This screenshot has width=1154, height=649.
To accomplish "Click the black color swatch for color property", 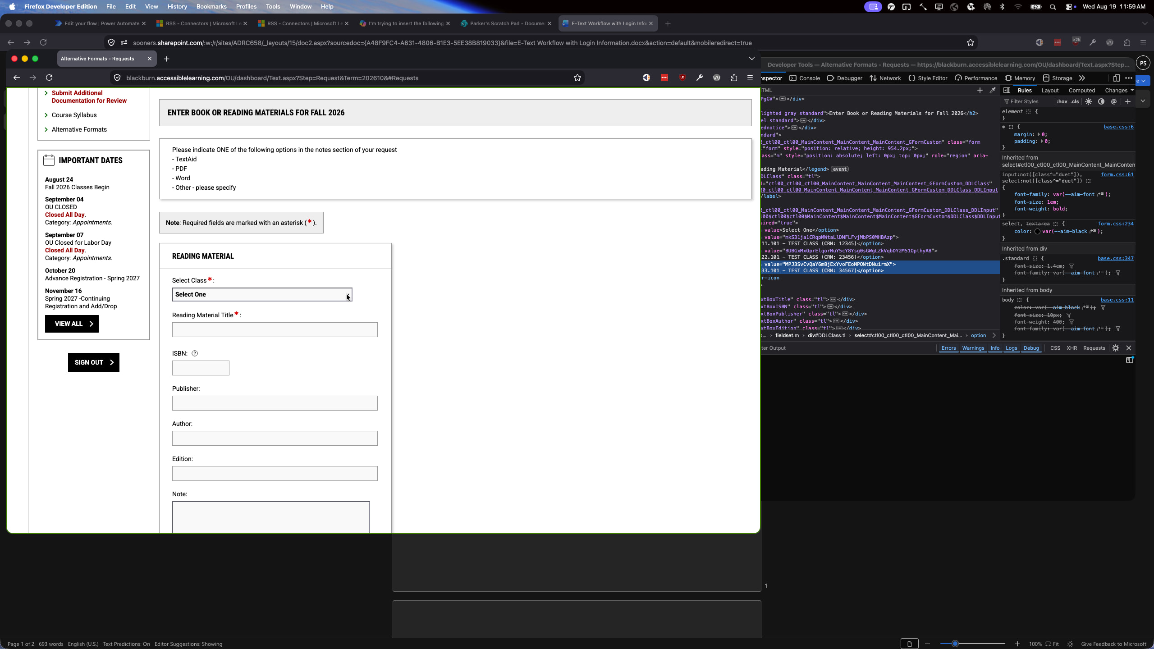I will pyautogui.click(x=1037, y=231).
